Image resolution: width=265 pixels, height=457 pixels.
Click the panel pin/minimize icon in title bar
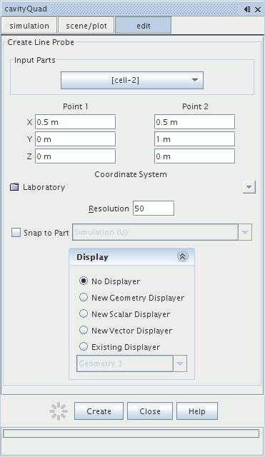click(x=247, y=9)
